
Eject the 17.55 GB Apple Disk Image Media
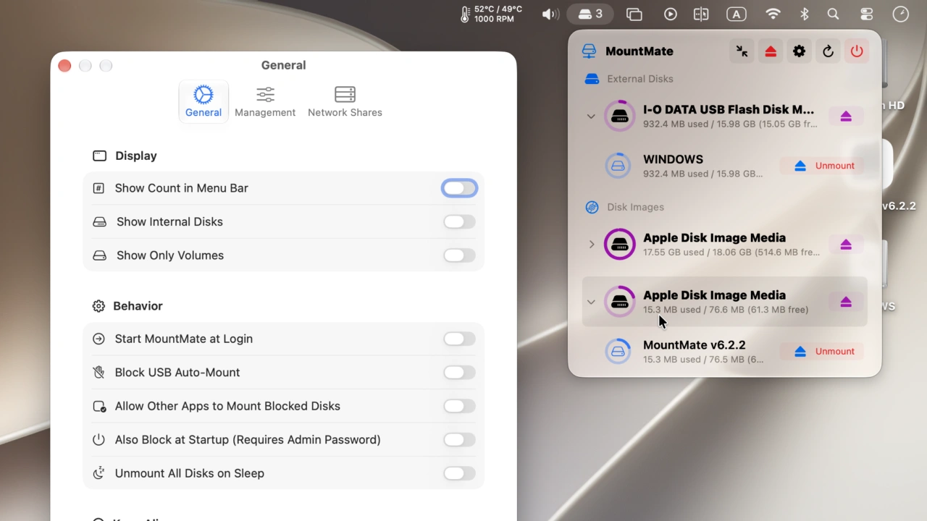(846, 245)
